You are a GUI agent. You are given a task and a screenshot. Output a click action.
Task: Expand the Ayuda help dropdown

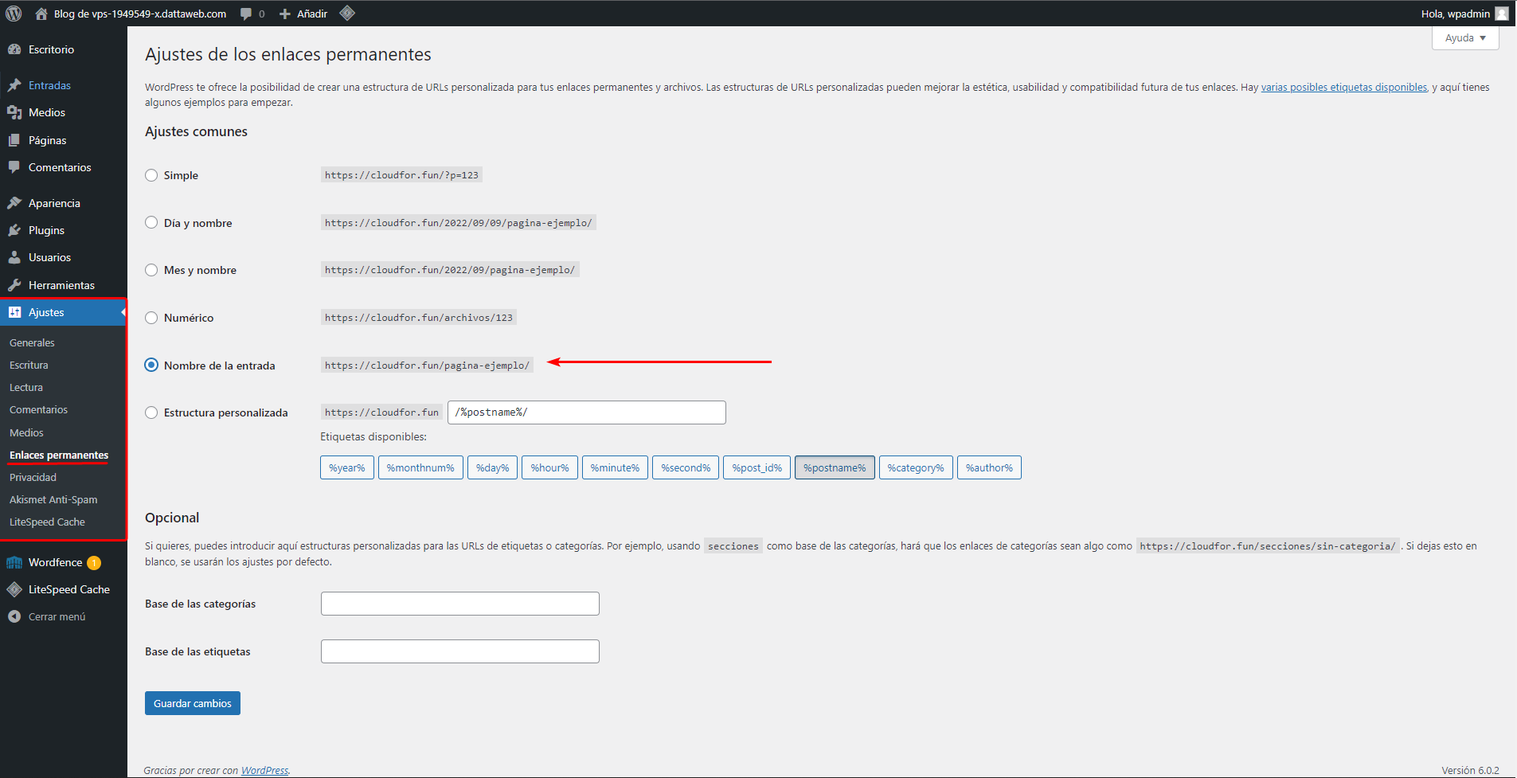tap(1465, 38)
